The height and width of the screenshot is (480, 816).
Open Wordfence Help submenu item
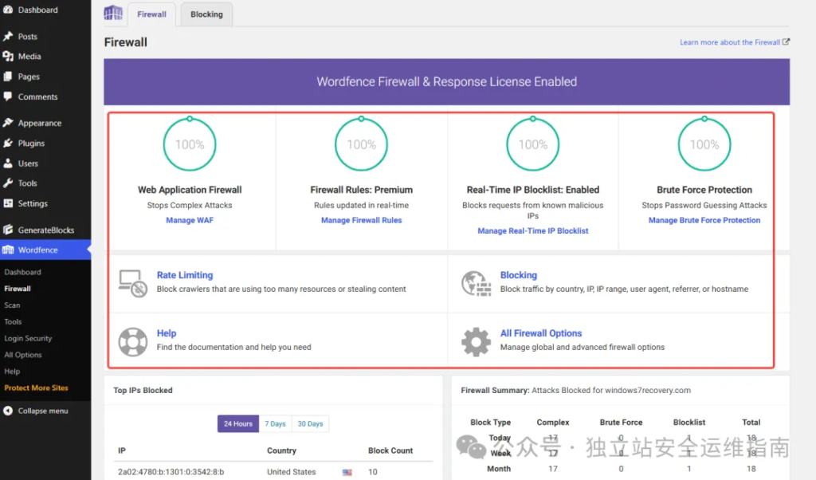pyautogui.click(x=12, y=372)
